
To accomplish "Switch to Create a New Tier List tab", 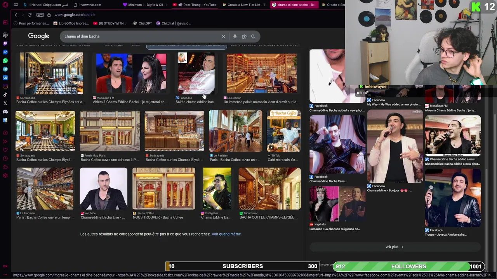I will point(244,5).
